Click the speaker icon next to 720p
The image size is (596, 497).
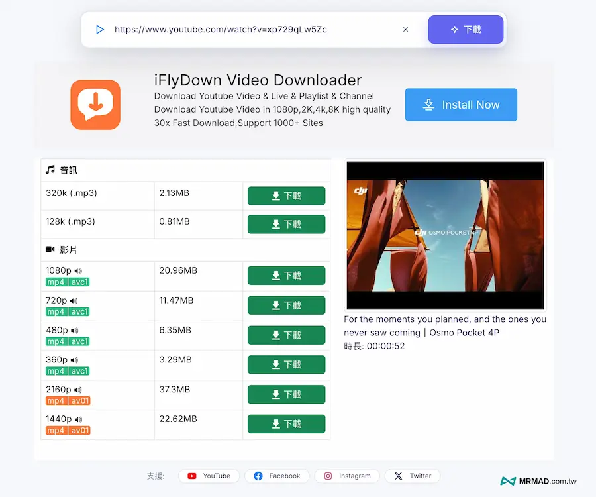point(74,301)
